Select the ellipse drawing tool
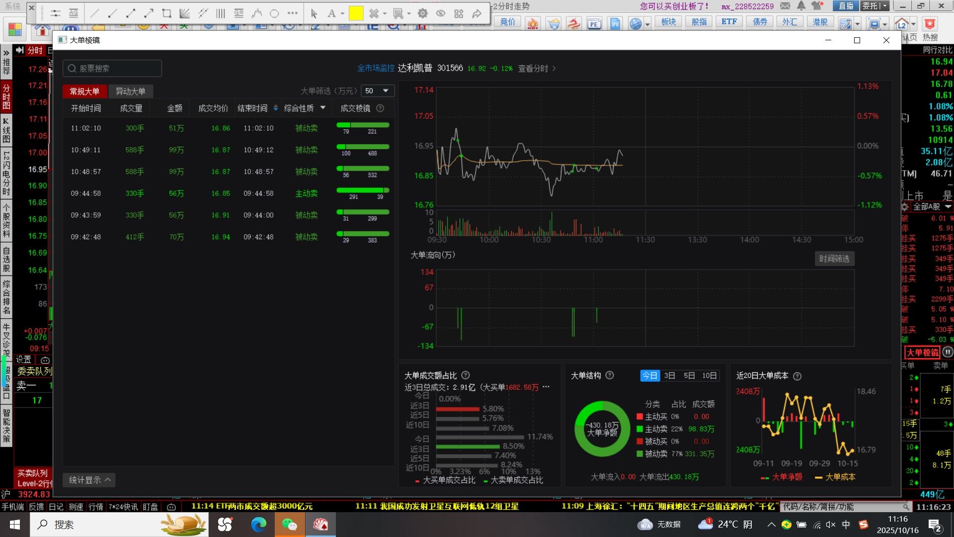This screenshot has height=537, width=954. coord(274,13)
